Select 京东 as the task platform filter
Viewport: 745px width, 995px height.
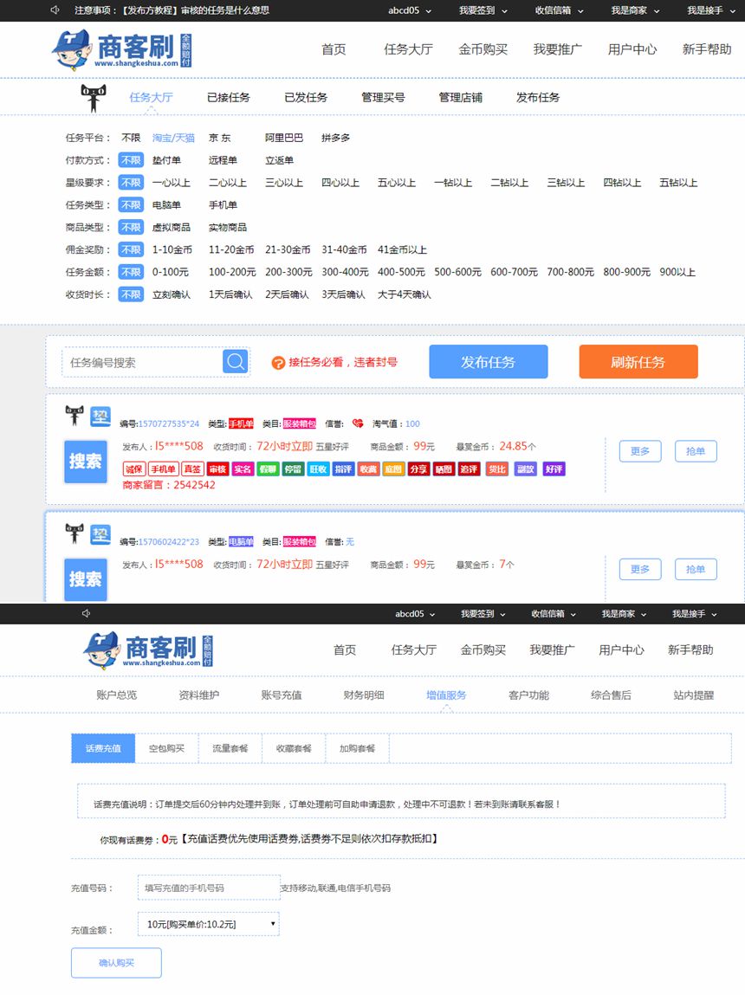[220, 138]
